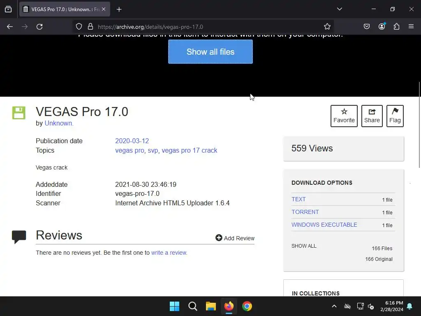Expand the system tray hidden icons chevron
The image size is (421, 316).
334,306
